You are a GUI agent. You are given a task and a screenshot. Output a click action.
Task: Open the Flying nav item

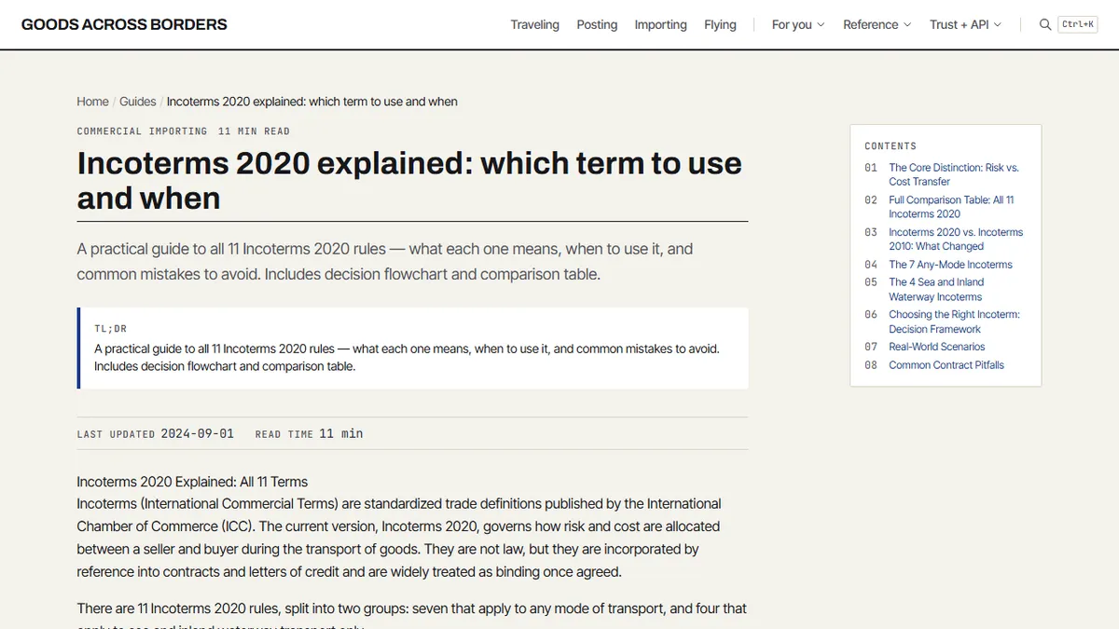(x=720, y=25)
